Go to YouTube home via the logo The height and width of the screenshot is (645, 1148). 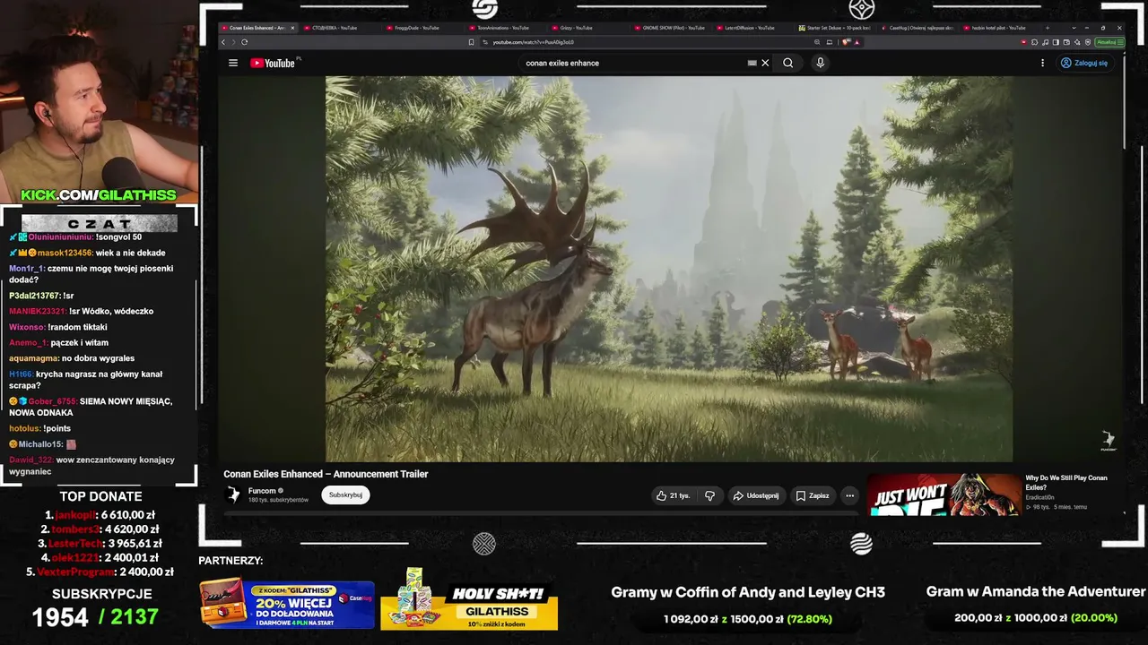tap(273, 63)
